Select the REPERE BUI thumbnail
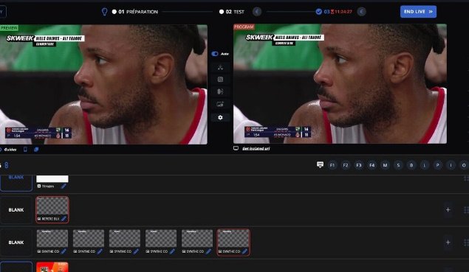The image size is (469, 272). [52, 206]
